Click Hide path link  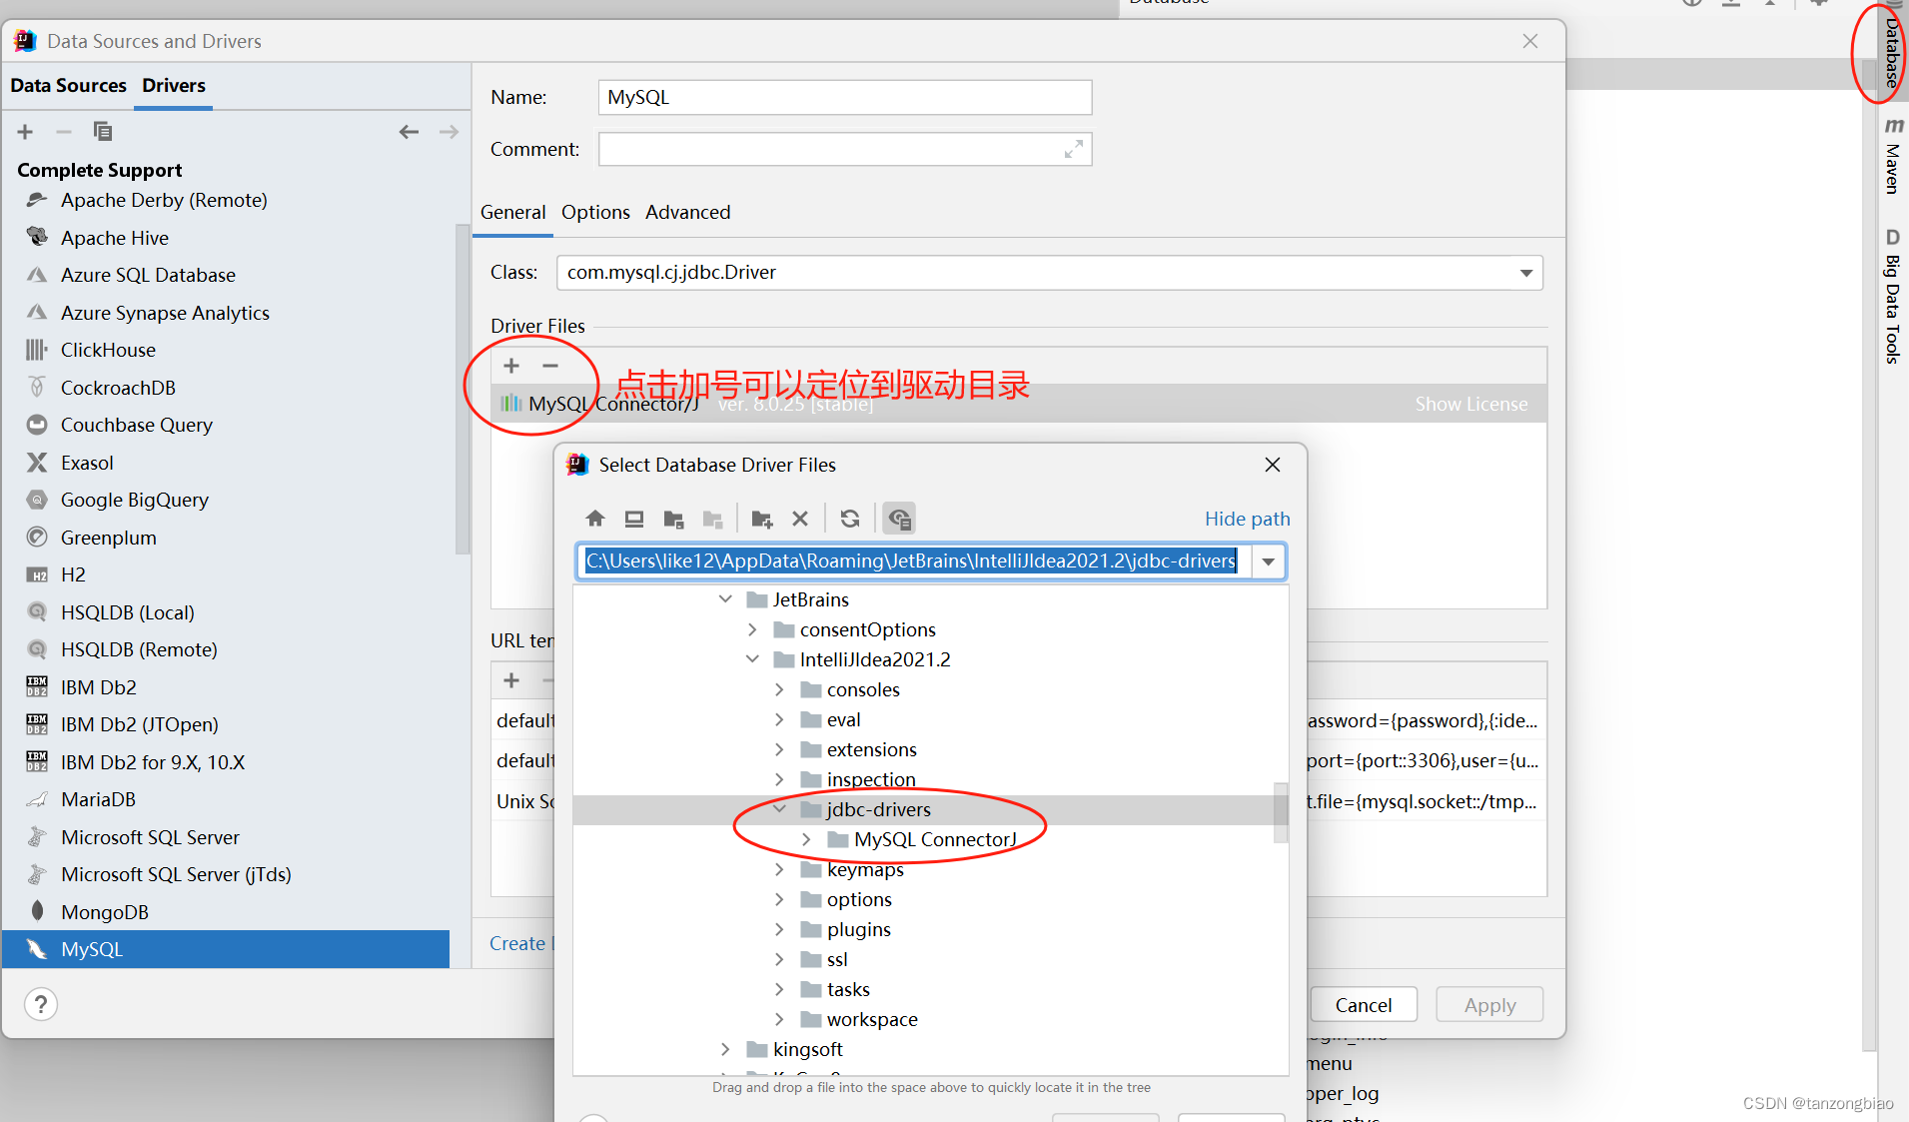pyautogui.click(x=1247, y=519)
